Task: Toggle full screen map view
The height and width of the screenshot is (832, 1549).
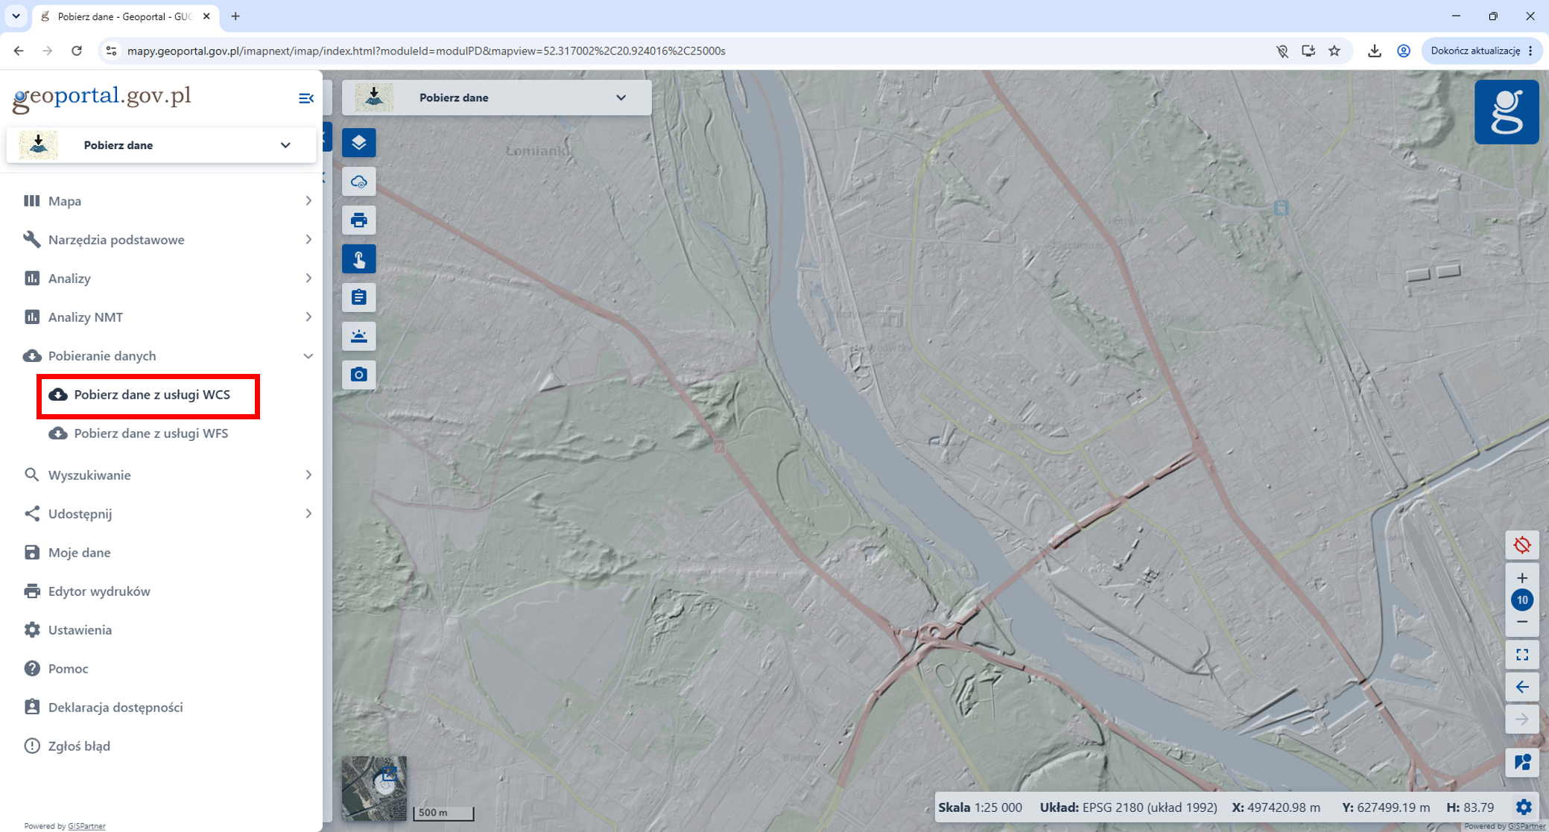Action: [x=1521, y=655]
